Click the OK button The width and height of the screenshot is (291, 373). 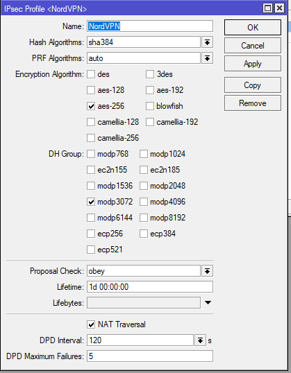pyautogui.click(x=253, y=27)
